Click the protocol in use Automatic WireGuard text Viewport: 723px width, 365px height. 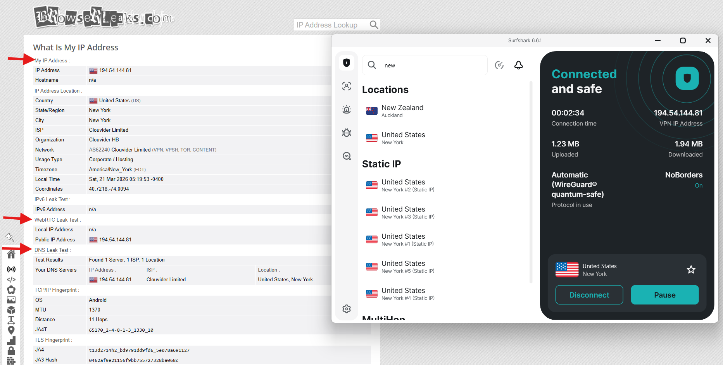(578, 184)
